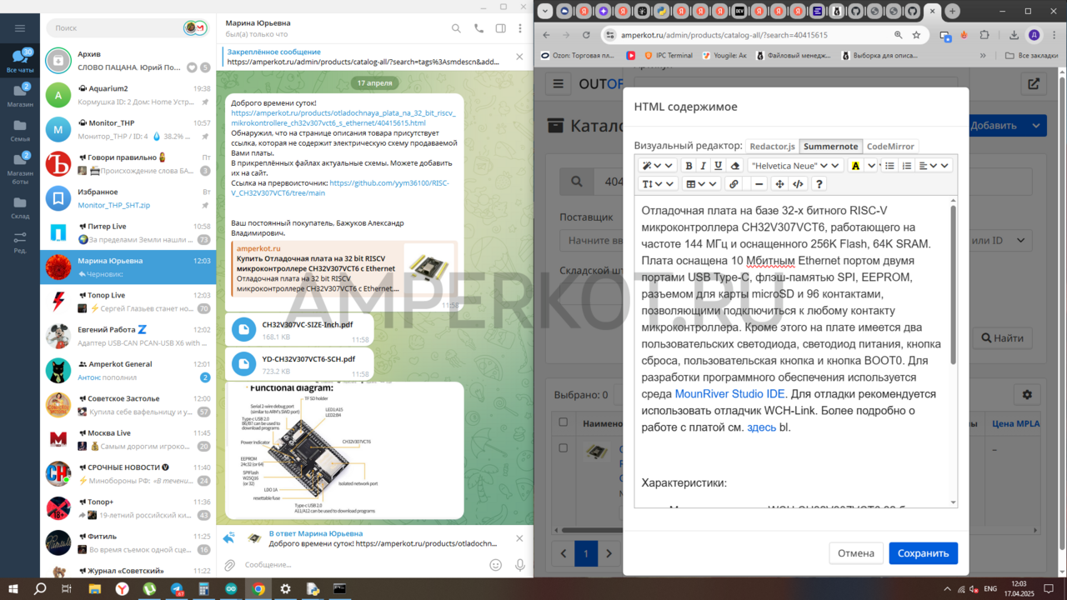Viewport: 1067px width, 600px height.
Task: Open the Chrome tab search dropdown
Action: pos(544,12)
